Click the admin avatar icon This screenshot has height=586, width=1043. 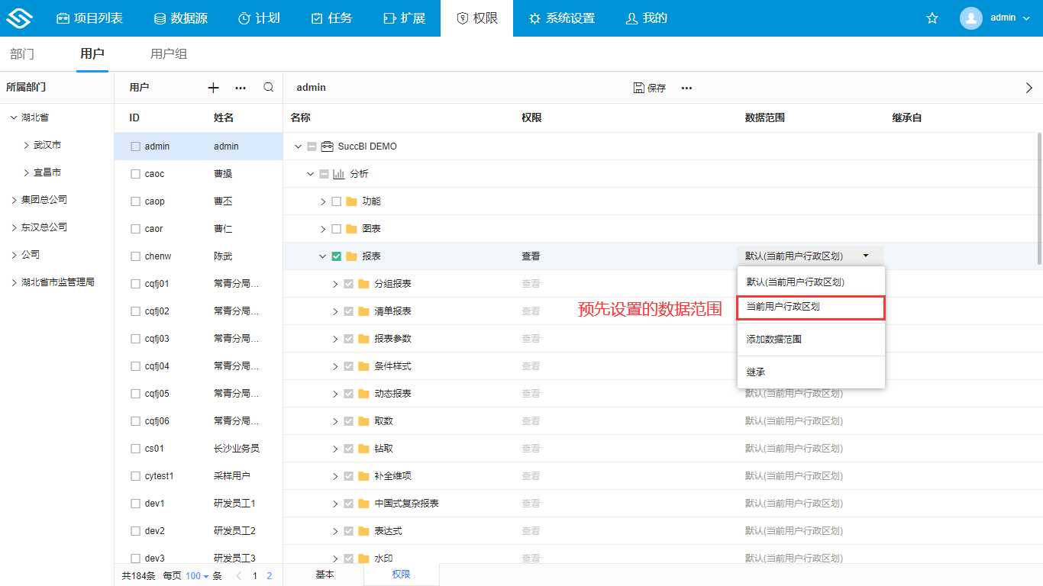coord(970,18)
